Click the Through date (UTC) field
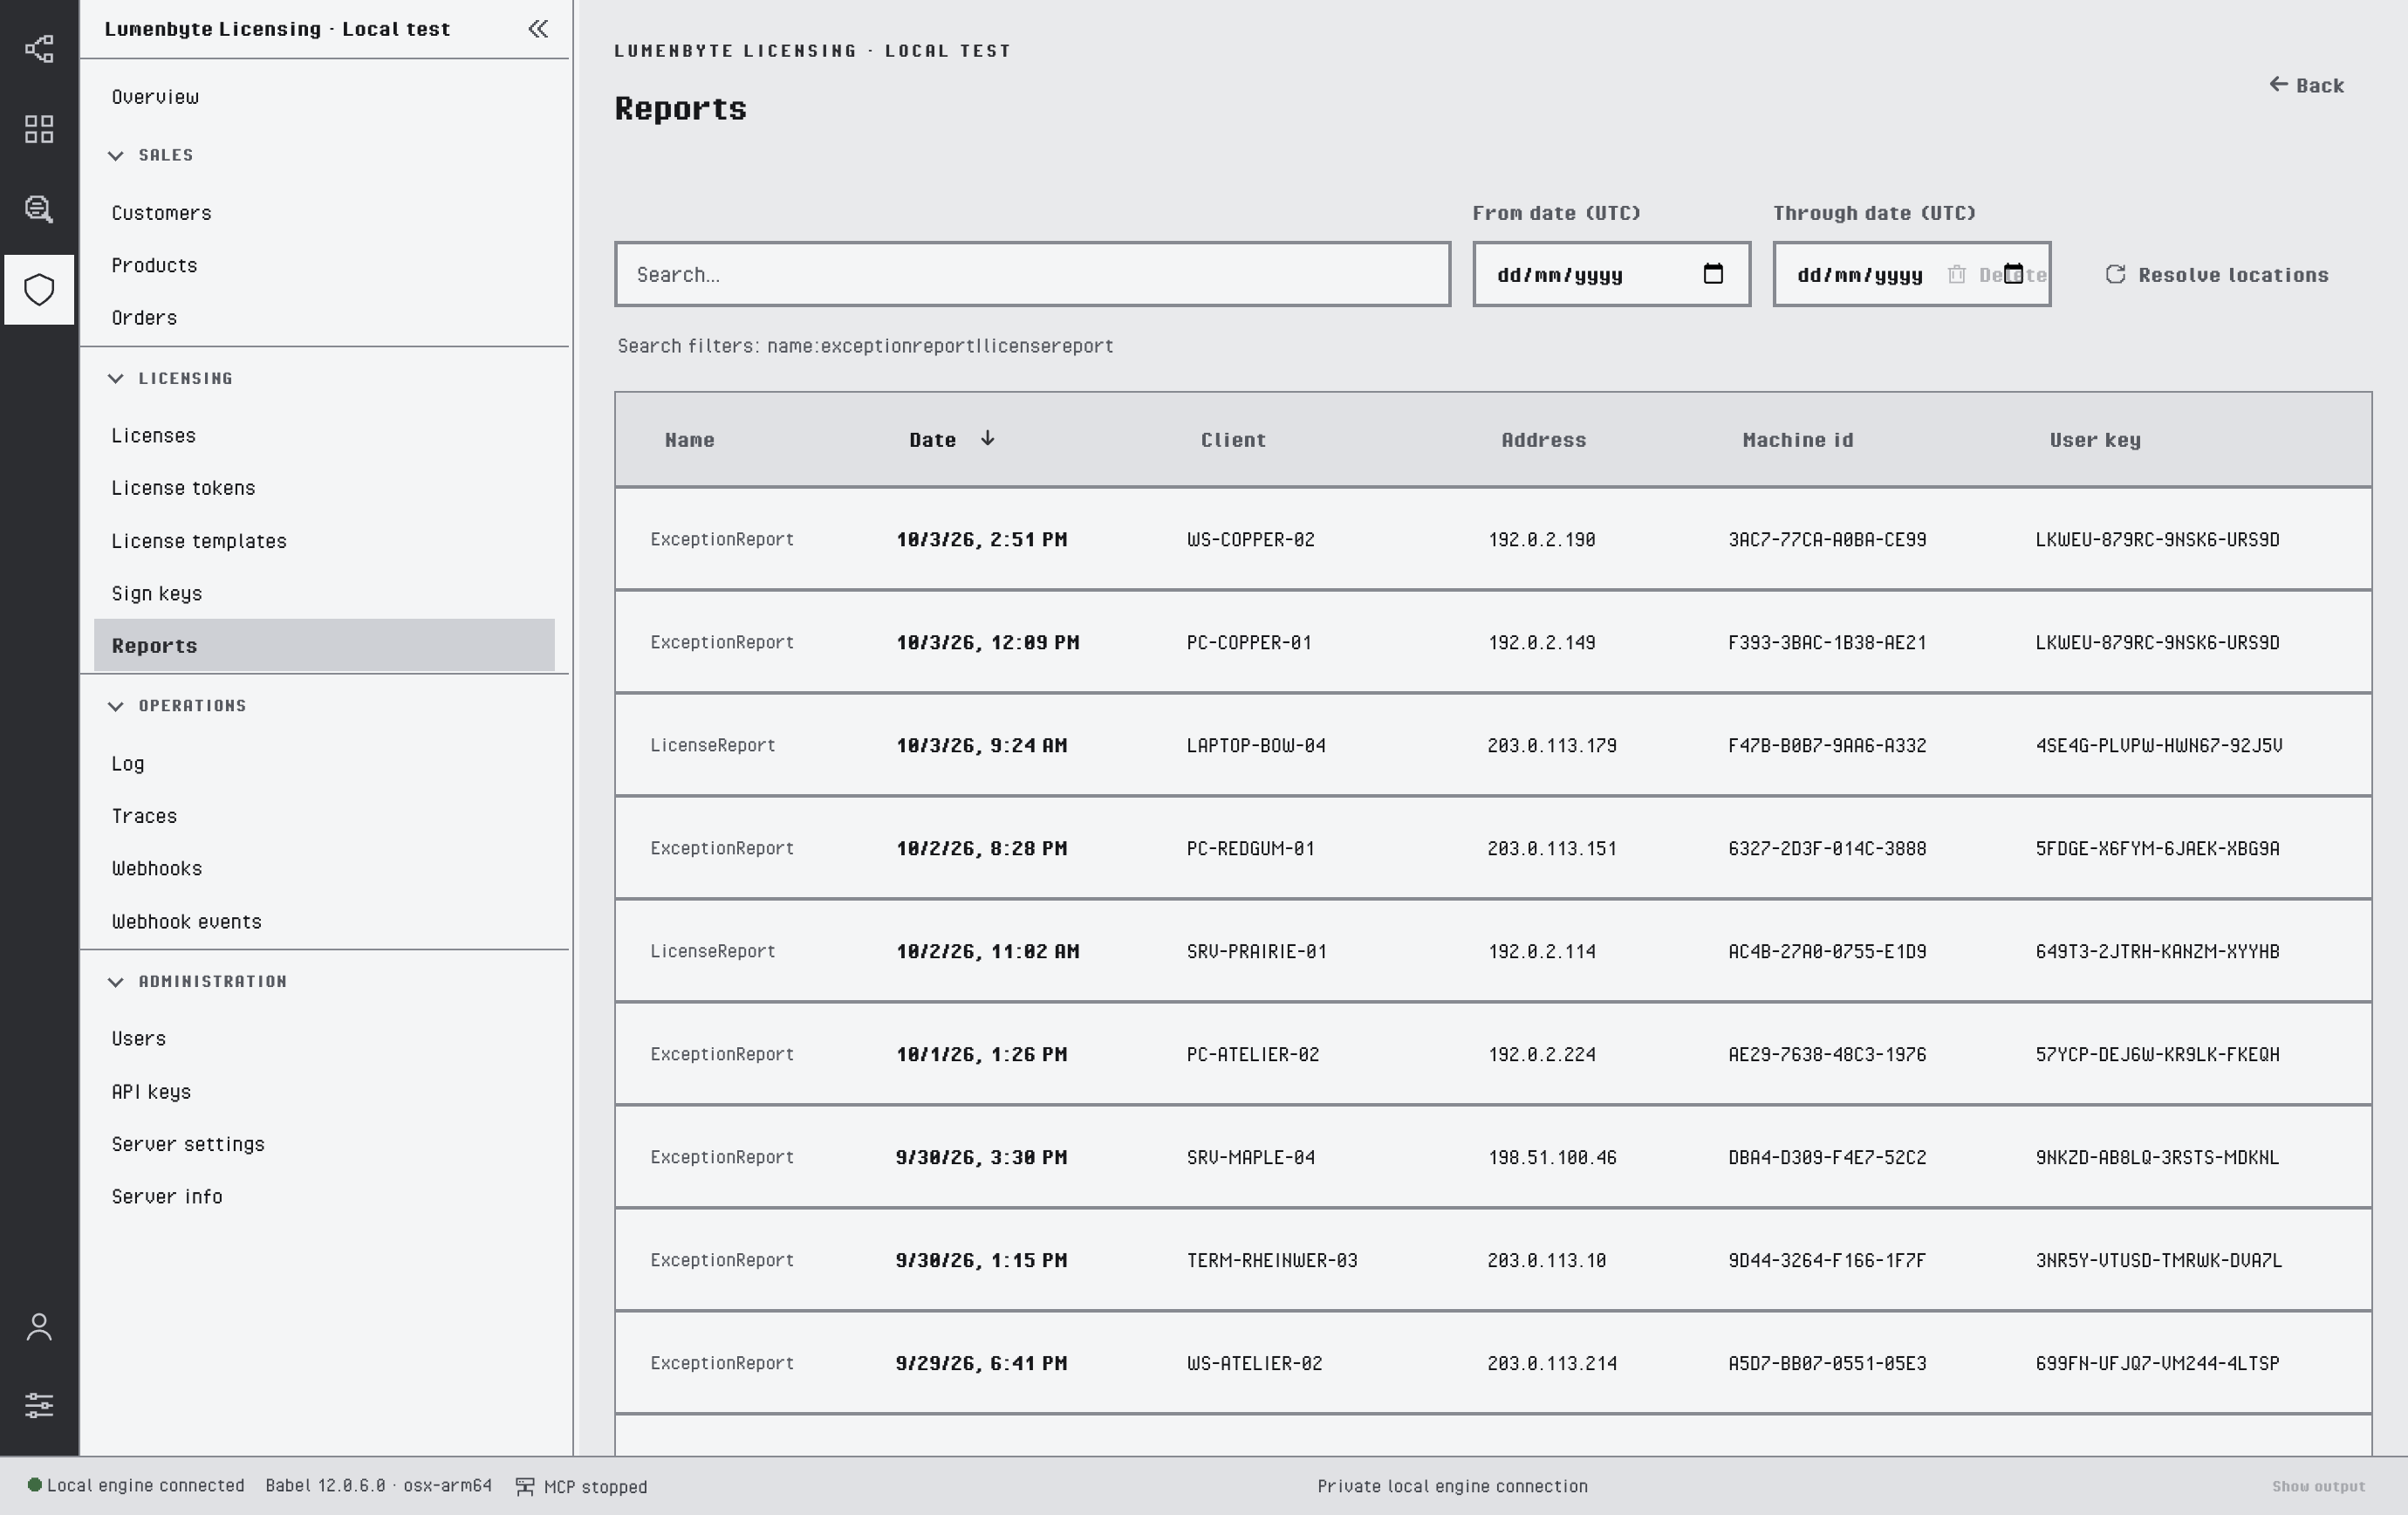2408x1515 pixels. click(1911, 274)
